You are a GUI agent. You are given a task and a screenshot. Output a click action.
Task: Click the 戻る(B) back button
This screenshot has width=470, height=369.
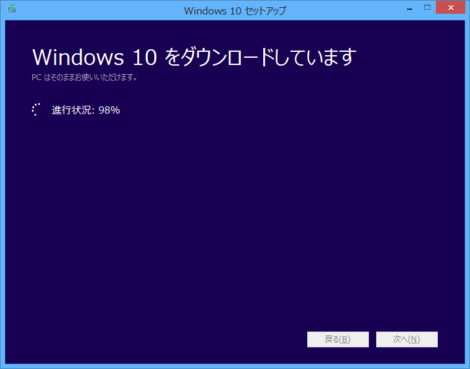click(338, 339)
